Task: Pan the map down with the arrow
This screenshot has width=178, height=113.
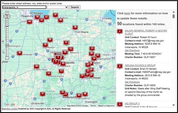Action: [7, 20]
